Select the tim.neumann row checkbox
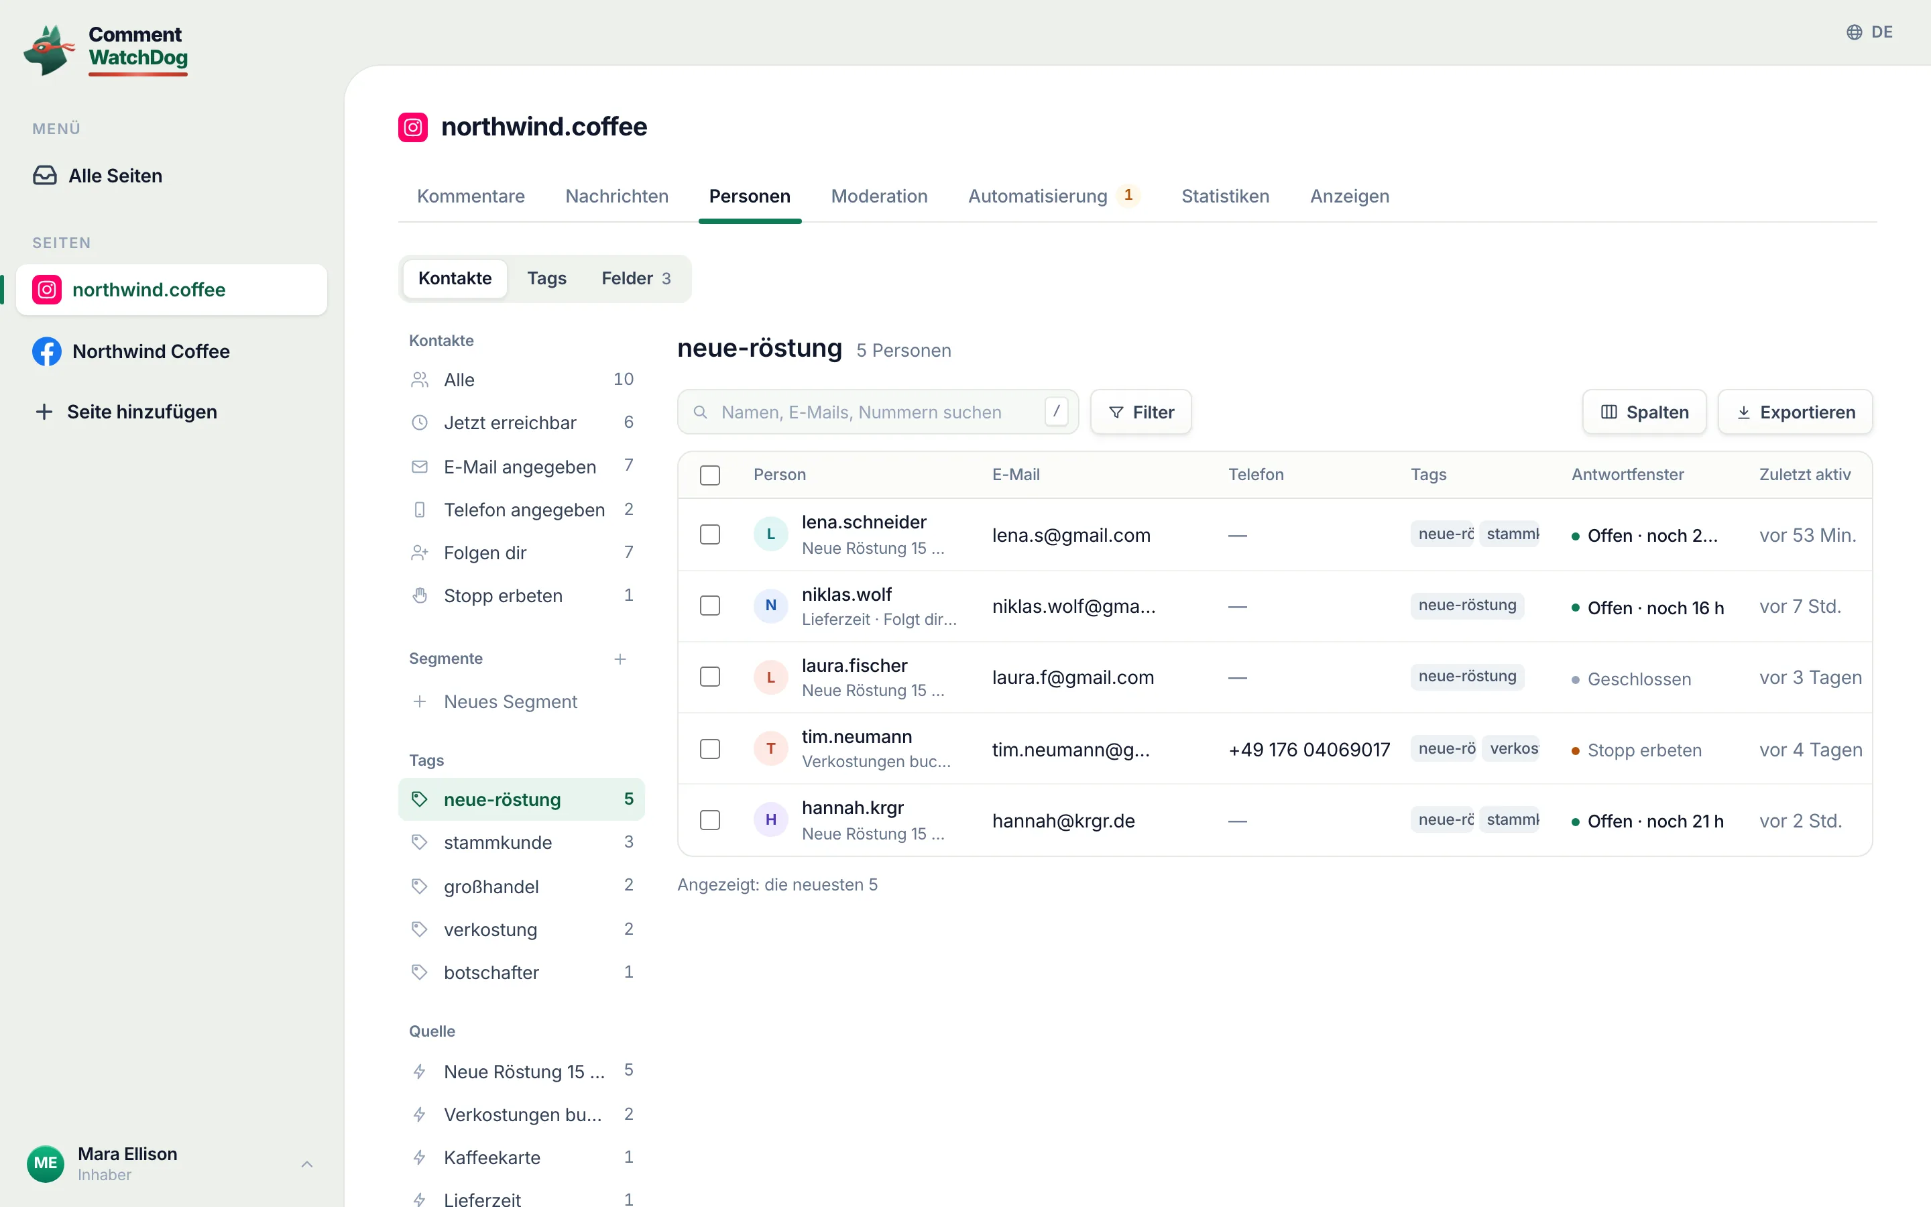Viewport: 1931px width, 1207px height. click(709, 749)
